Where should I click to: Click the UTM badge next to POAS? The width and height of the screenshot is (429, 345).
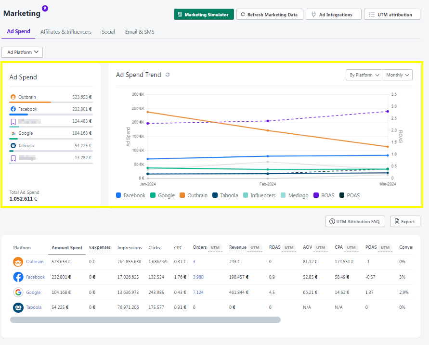[385, 248]
